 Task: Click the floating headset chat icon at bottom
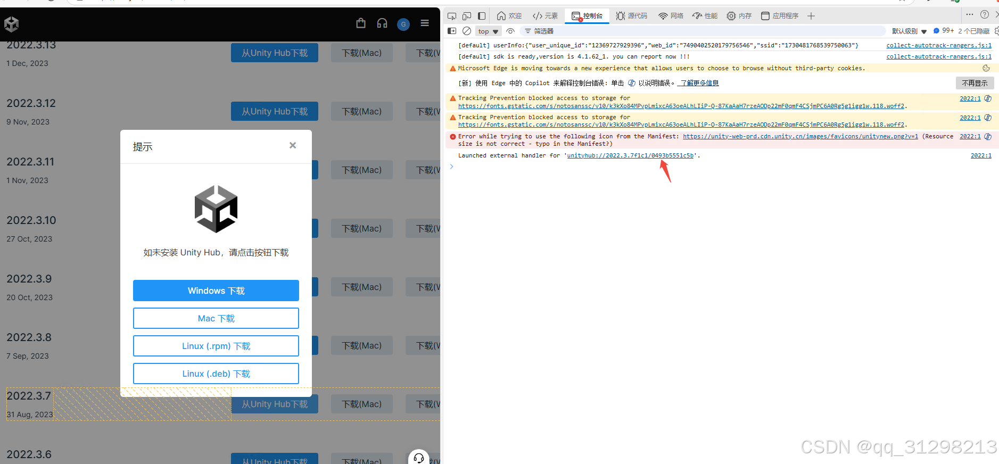[419, 458]
